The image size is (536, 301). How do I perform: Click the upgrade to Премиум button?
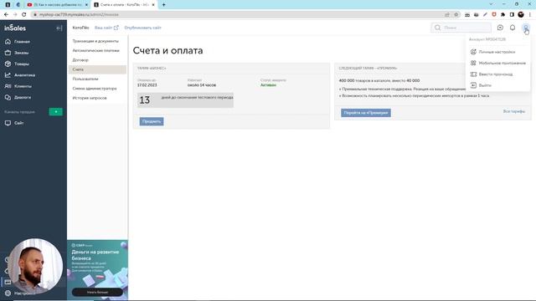coord(366,113)
